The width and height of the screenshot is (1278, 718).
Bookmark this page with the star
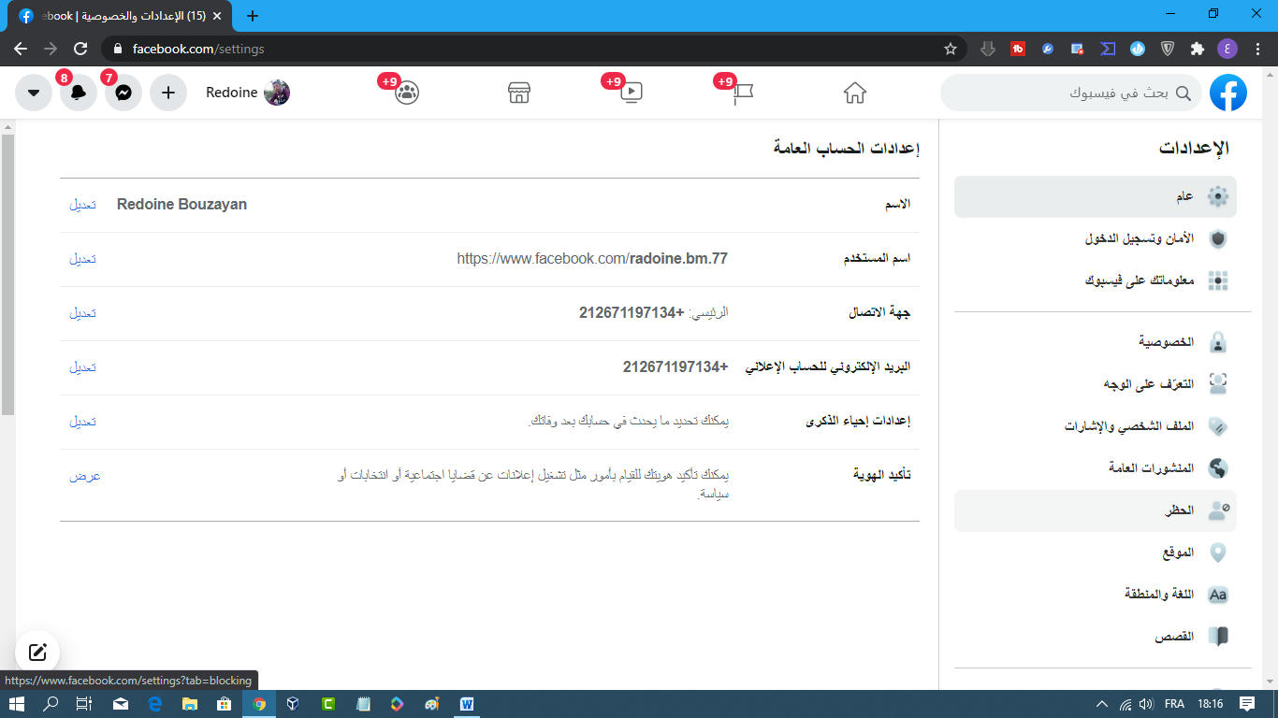[x=951, y=49]
